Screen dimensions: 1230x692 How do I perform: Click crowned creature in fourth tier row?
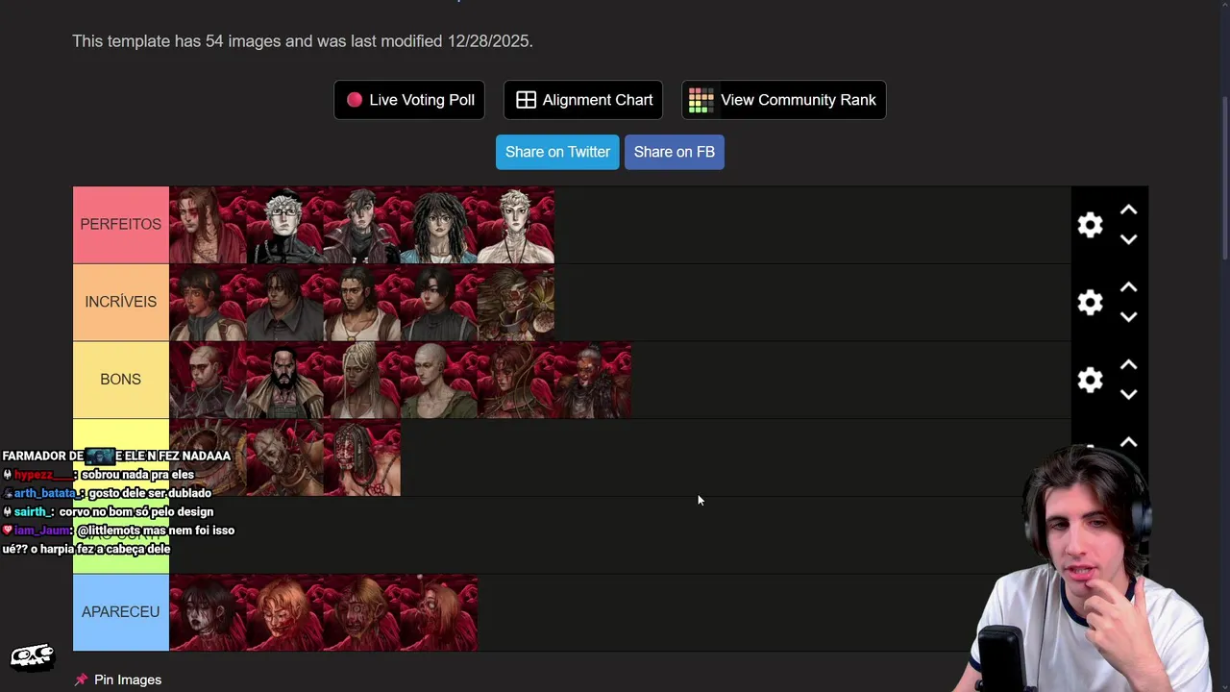(x=208, y=457)
